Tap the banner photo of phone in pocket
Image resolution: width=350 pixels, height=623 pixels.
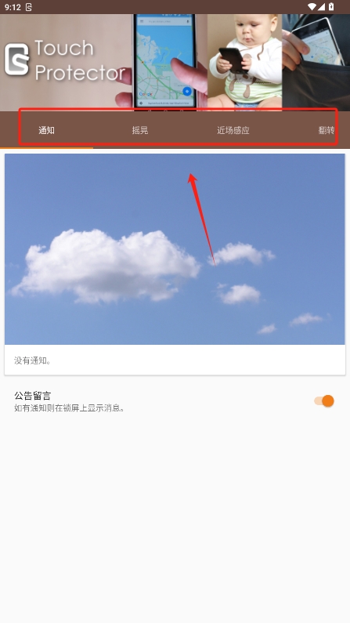click(316, 63)
